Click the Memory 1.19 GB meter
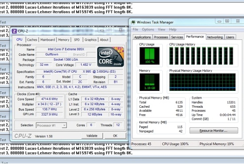244x164 pixels. (150, 82)
